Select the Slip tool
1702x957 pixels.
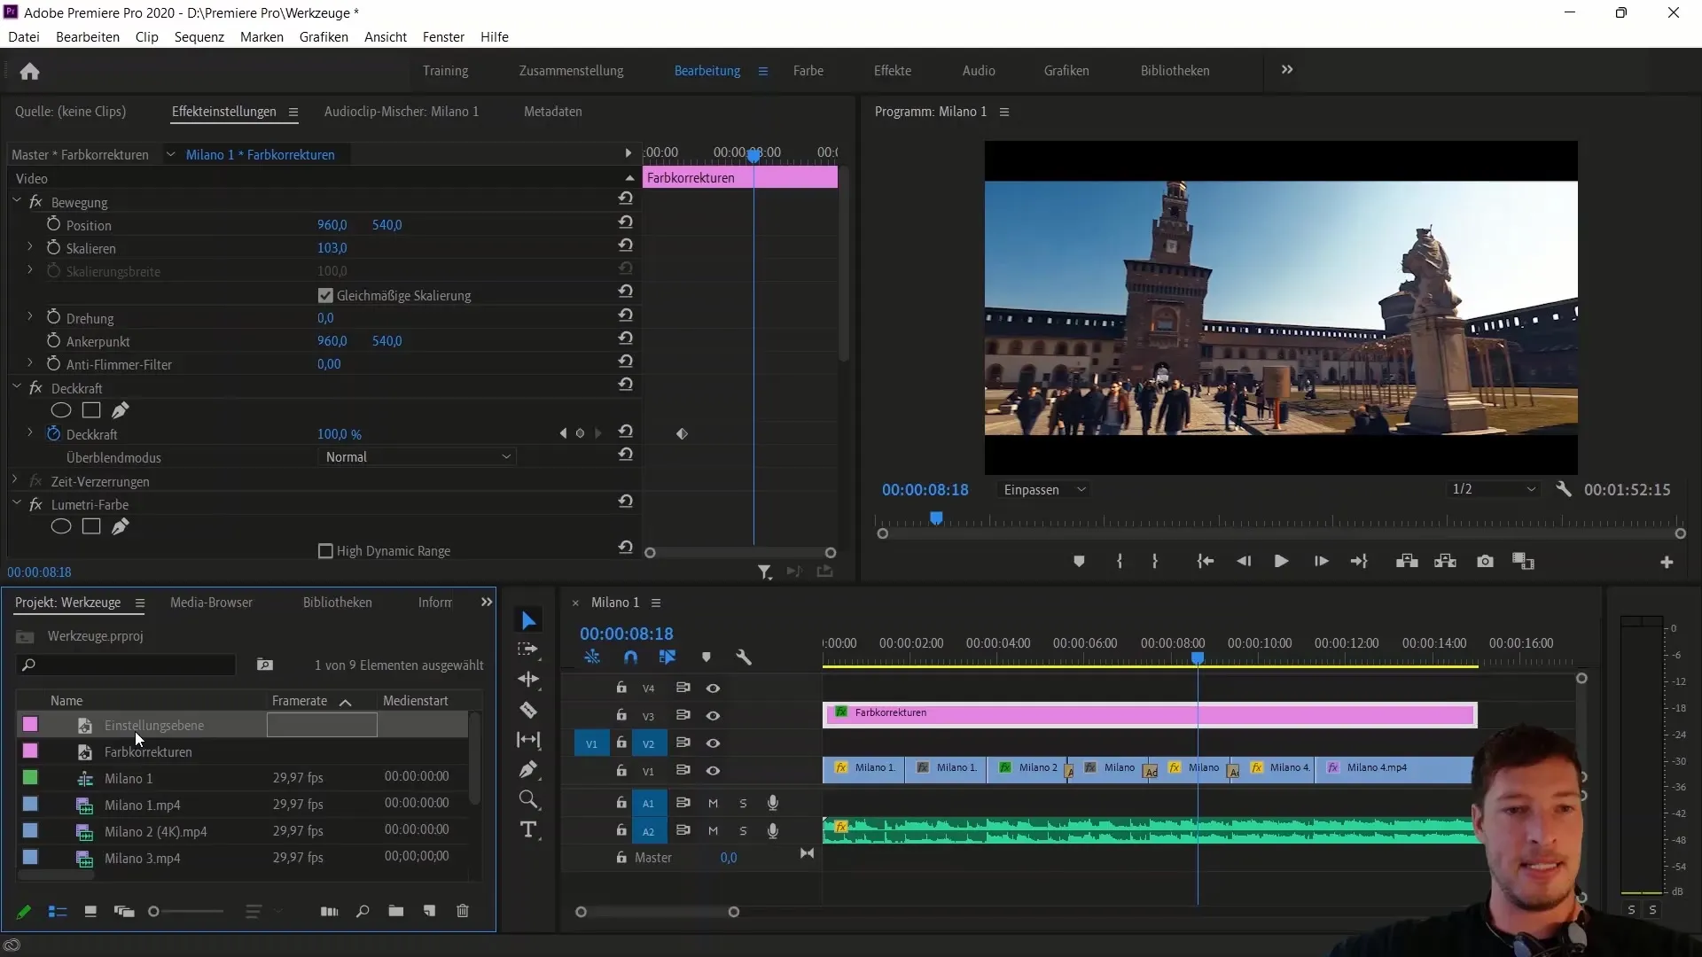[x=528, y=740]
